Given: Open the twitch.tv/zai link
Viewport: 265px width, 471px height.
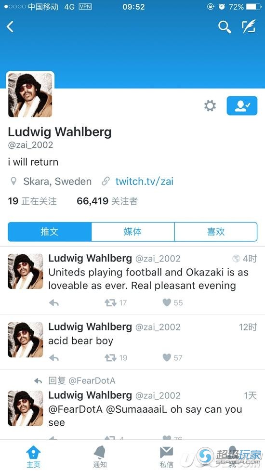Looking at the screenshot, I should click(x=144, y=182).
